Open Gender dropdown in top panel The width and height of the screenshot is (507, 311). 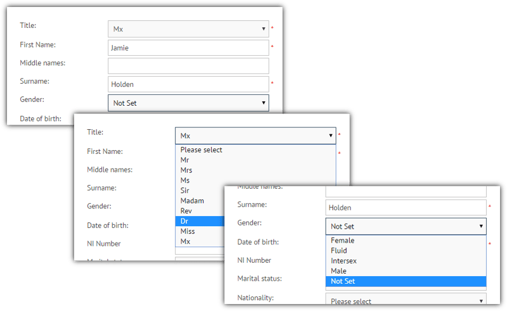pos(188,103)
